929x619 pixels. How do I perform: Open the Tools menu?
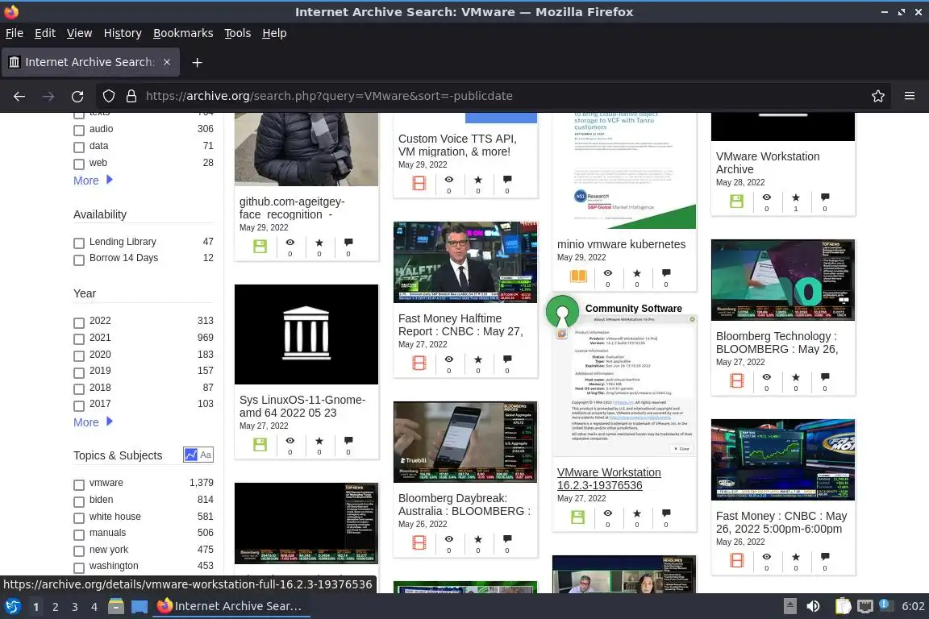(238, 33)
